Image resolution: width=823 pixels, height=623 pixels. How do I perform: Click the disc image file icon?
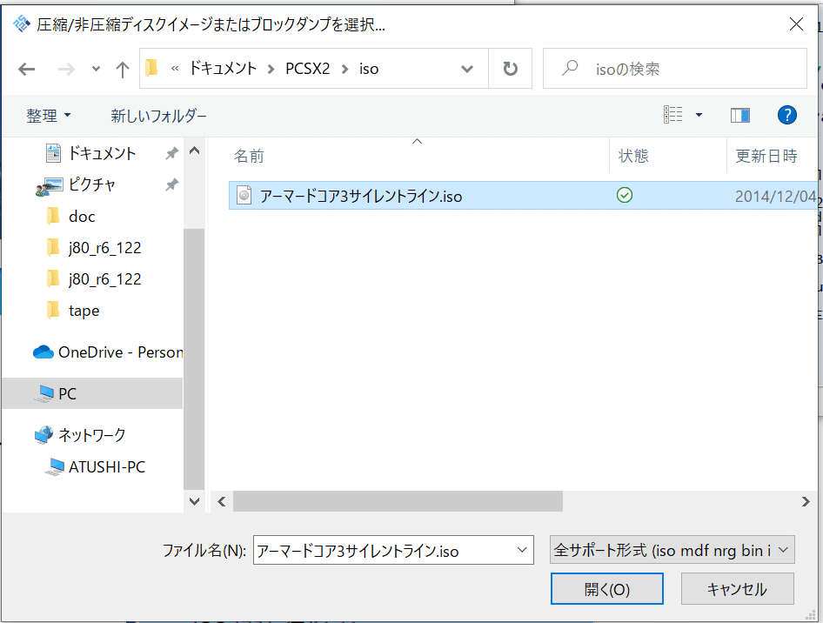244,196
